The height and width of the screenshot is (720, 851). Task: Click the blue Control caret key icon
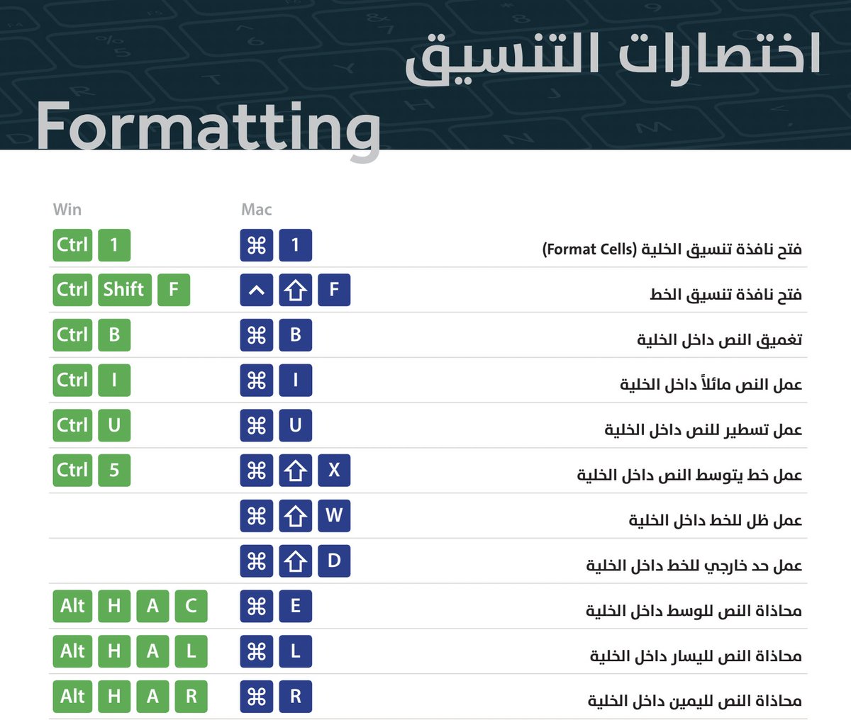point(257,290)
